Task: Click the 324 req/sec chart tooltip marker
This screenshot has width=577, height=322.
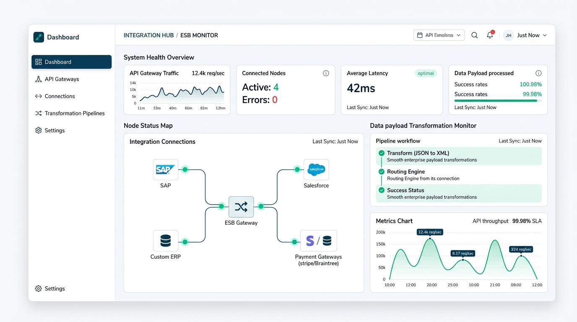Action: [x=521, y=249]
